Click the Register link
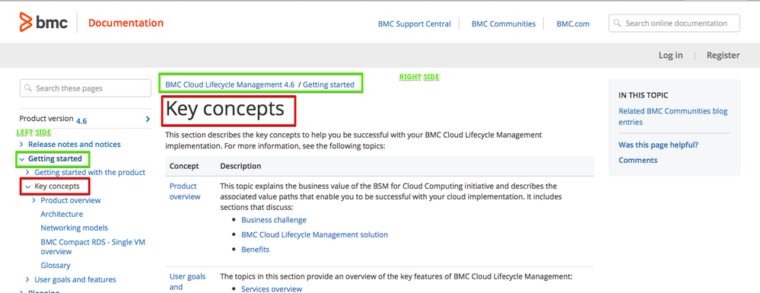The image size is (760, 293). click(x=723, y=56)
